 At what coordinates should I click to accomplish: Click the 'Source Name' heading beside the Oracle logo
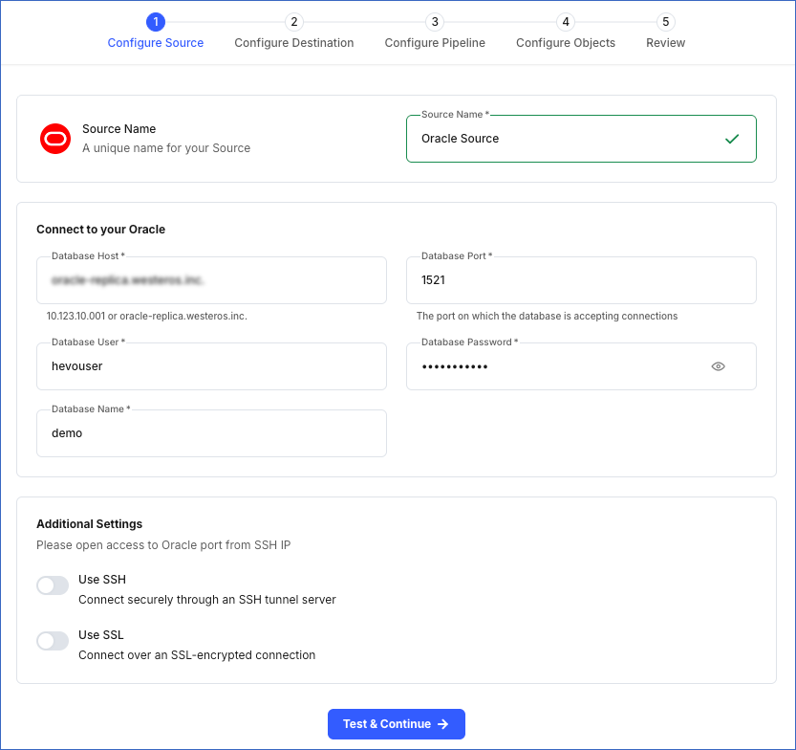tap(118, 129)
